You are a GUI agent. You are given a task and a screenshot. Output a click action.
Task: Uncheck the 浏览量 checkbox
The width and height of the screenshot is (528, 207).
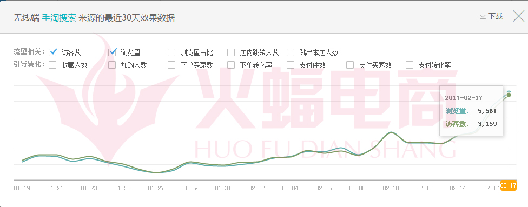tap(112, 52)
